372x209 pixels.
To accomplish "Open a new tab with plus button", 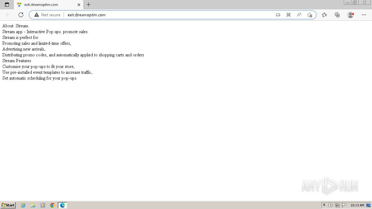I will coord(89,5).
